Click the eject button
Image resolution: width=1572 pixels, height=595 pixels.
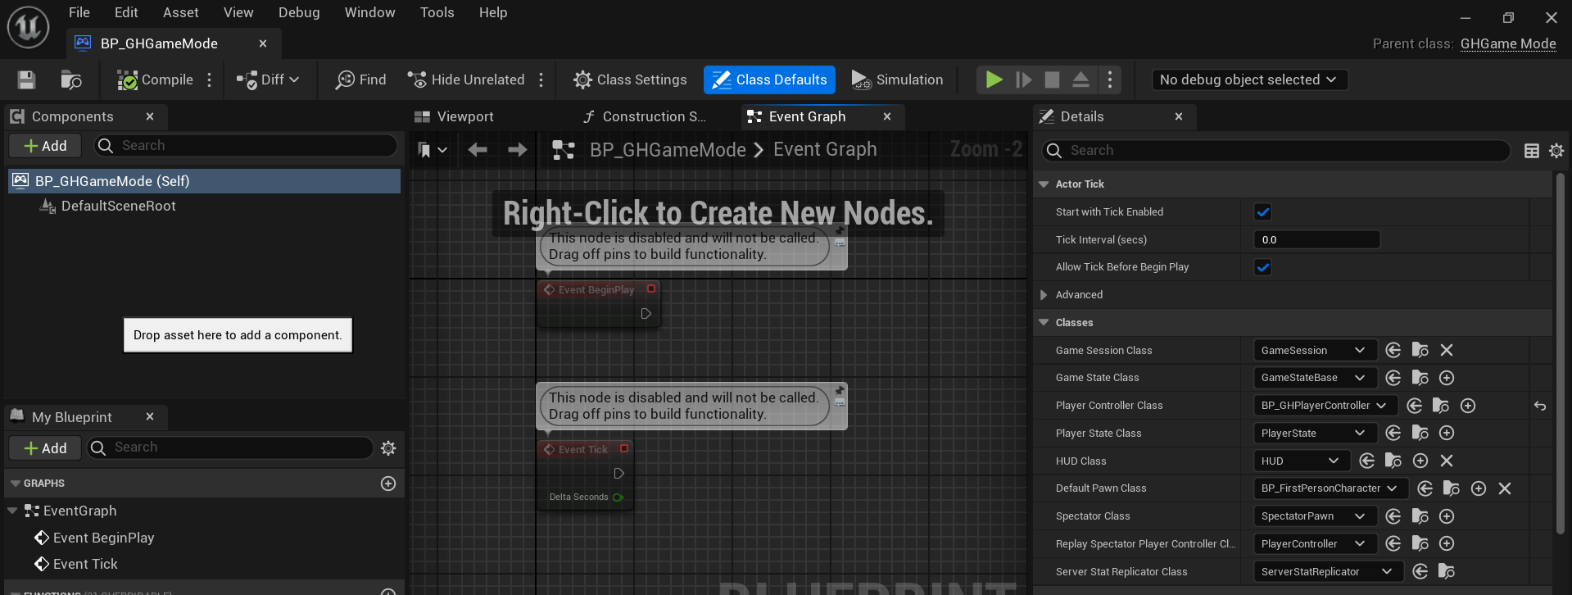coord(1080,79)
